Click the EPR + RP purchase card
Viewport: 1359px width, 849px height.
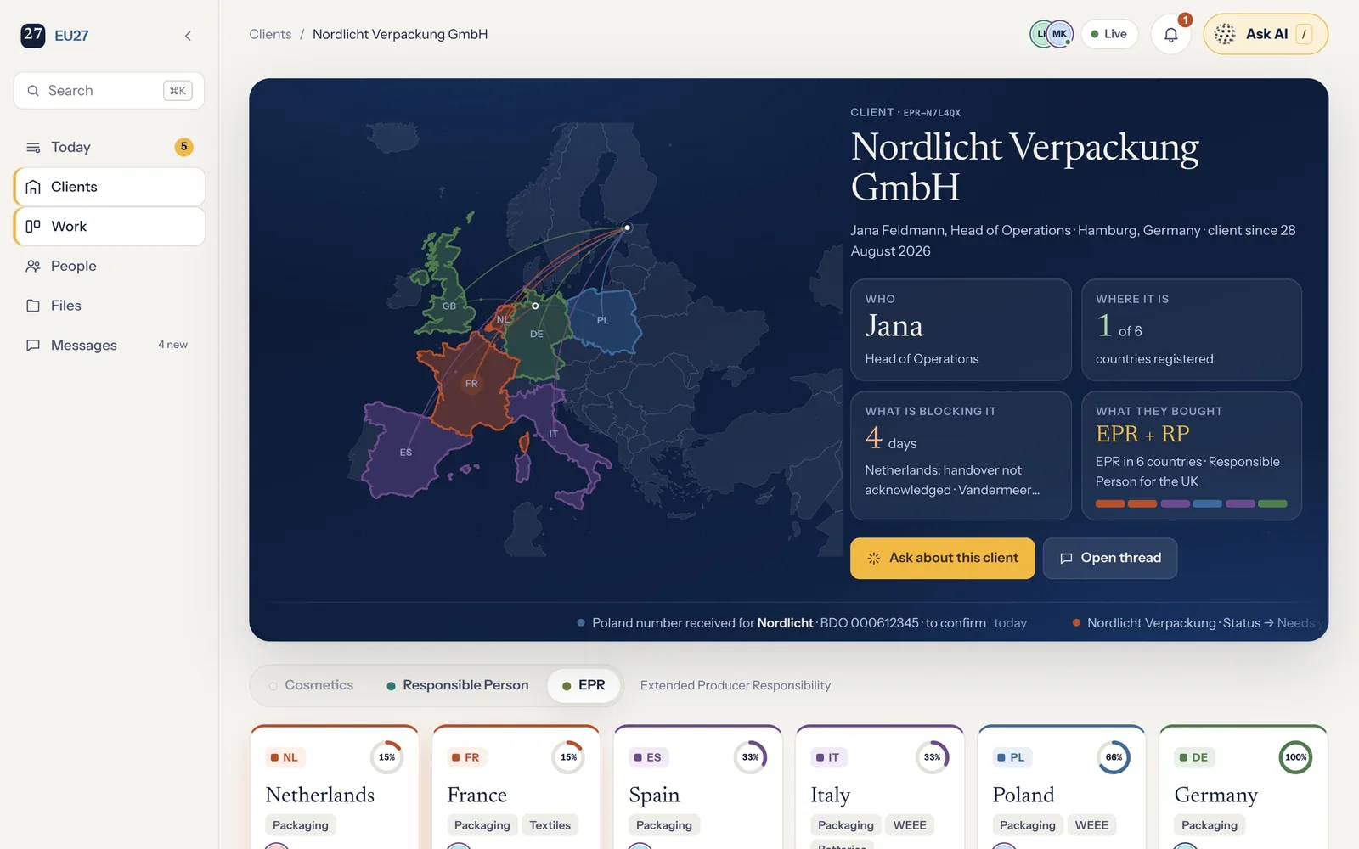(x=1192, y=455)
